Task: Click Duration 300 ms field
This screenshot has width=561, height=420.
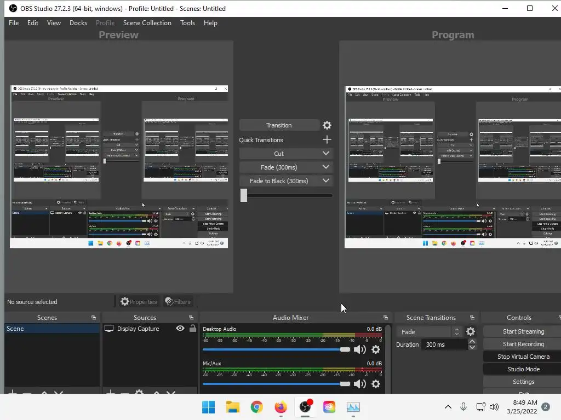Action: [445, 345]
